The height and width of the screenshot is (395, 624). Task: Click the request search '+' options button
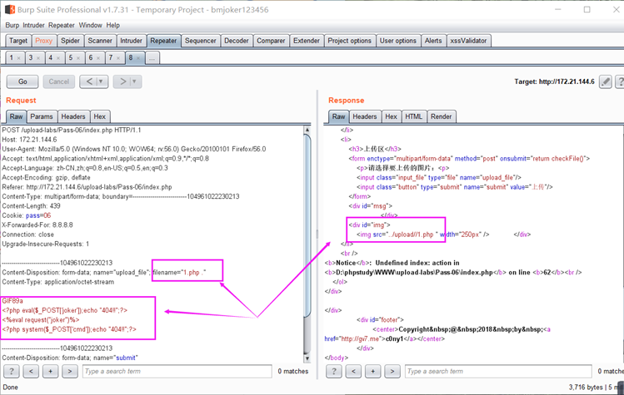click(x=51, y=371)
